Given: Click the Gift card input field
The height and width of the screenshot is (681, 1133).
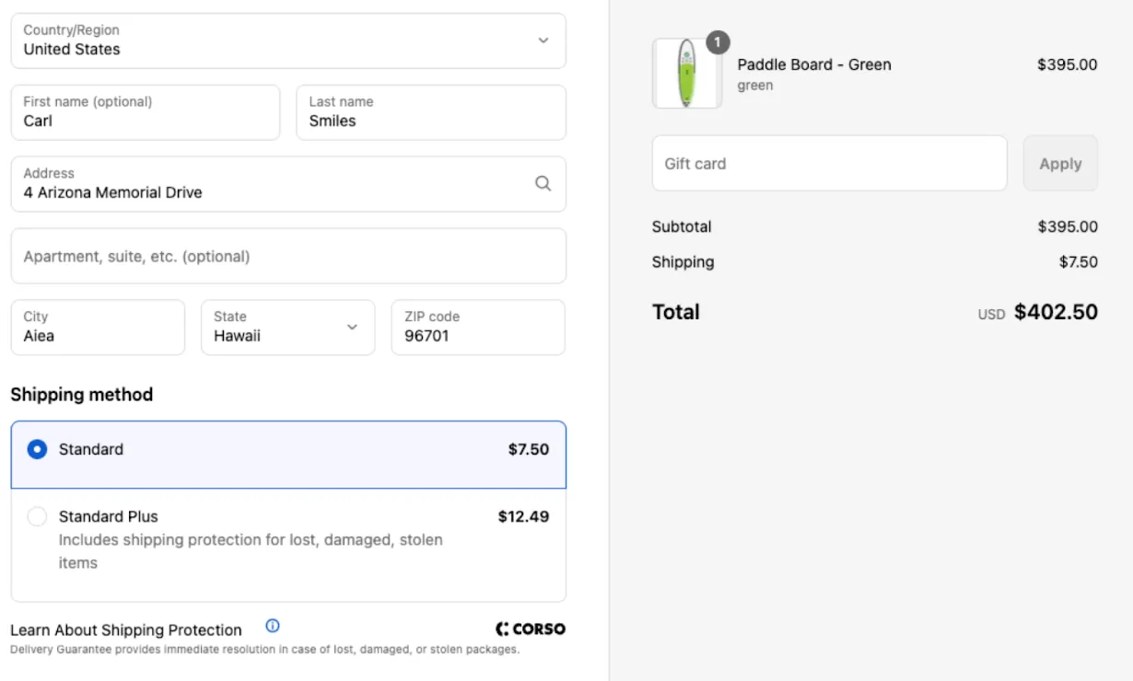Looking at the screenshot, I should pos(829,164).
